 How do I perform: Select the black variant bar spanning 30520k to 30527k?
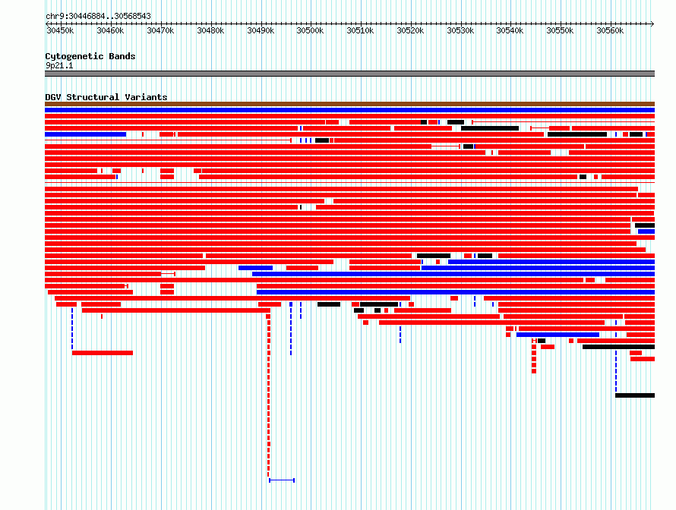tap(434, 256)
